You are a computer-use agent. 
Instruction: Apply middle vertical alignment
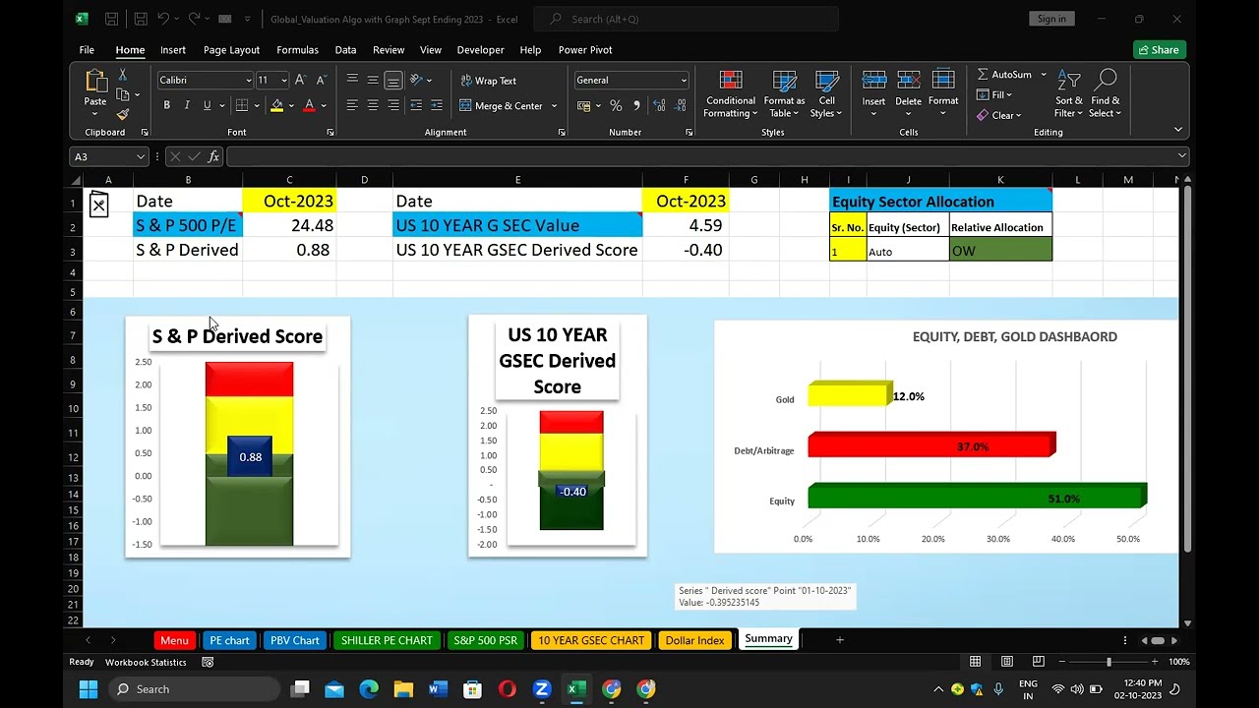pos(373,80)
